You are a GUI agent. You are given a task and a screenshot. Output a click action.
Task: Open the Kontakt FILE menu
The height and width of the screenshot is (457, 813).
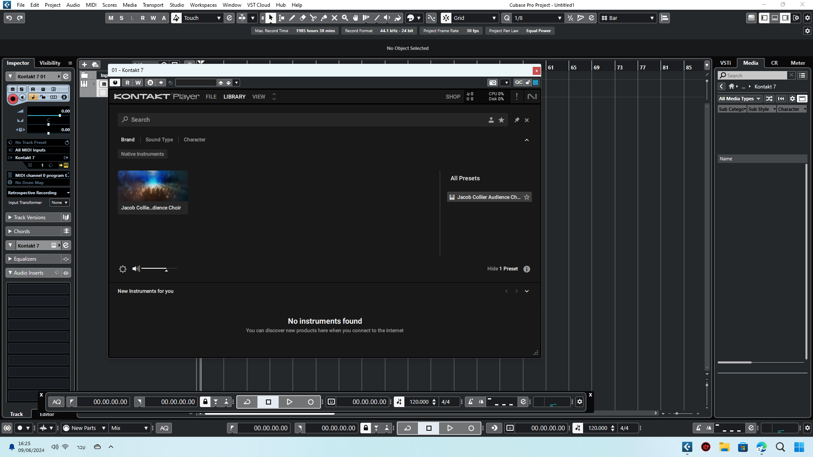211,97
